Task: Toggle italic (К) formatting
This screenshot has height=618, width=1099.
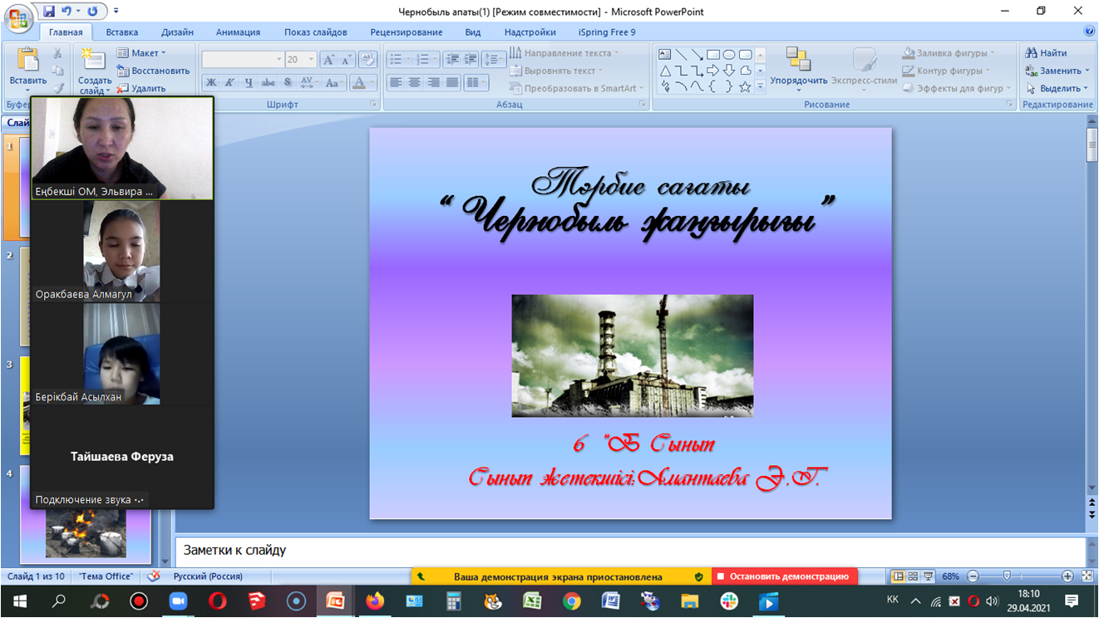Action: click(x=229, y=82)
